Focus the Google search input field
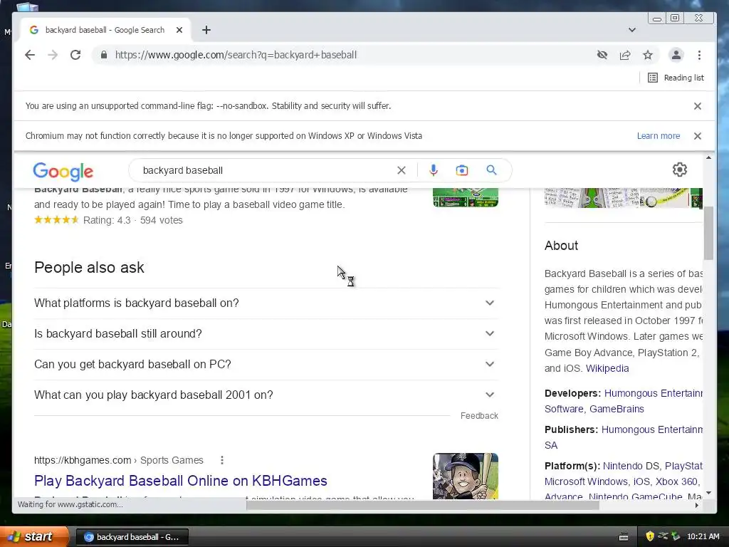Image resolution: width=729 pixels, height=547 pixels. point(265,170)
